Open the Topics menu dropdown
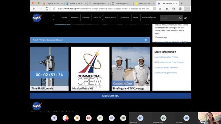This screenshot has width=221, height=124. tap(64, 18)
